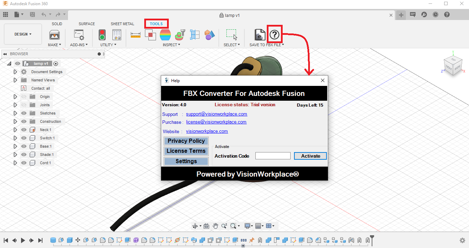Select the Orbit navigation tool
Screen dimensions: 469x248
[195, 226]
